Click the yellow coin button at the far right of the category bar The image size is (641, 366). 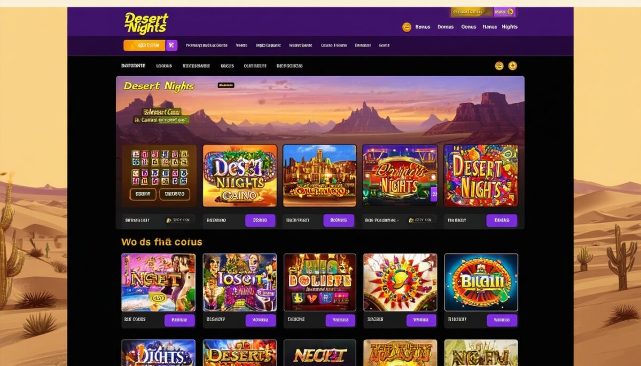[x=513, y=66]
